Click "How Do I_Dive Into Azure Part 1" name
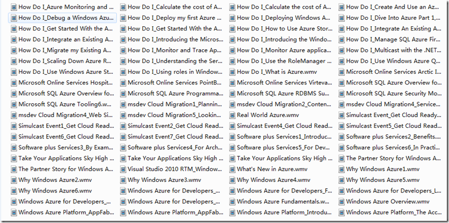Viewport: 449px width, 223px height. click(393, 18)
